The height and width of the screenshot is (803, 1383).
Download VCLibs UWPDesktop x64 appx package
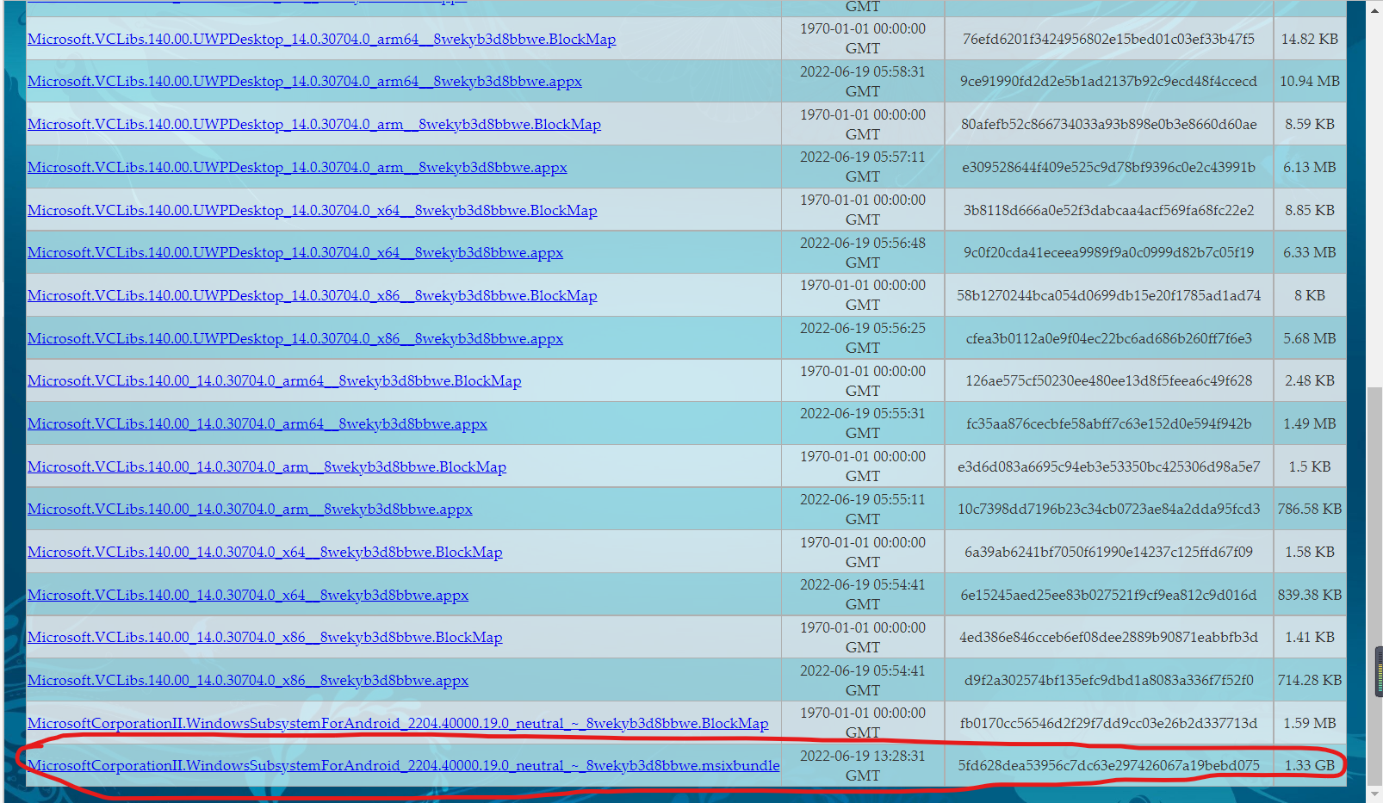click(x=295, y=252)
